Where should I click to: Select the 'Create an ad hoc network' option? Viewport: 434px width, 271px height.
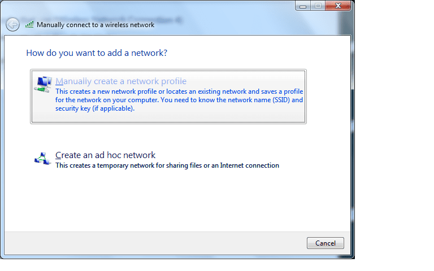(106, 155)
